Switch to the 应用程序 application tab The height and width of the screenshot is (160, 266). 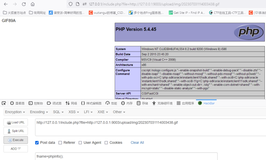(x=185, y=103)
